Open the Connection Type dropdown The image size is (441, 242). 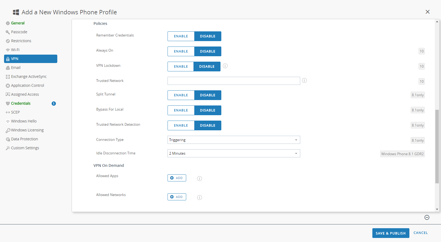coord(234,140)
